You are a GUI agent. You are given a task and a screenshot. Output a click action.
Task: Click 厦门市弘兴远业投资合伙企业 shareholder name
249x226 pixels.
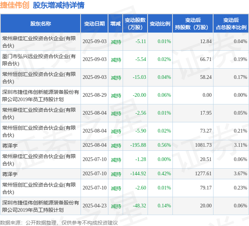click(x=39, y=60)
